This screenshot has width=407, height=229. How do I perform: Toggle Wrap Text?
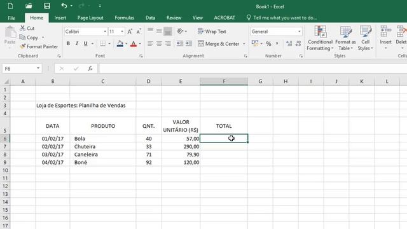coord(212,31)
